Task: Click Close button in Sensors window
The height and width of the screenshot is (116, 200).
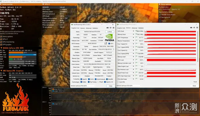Action: (x=194, y=86)
